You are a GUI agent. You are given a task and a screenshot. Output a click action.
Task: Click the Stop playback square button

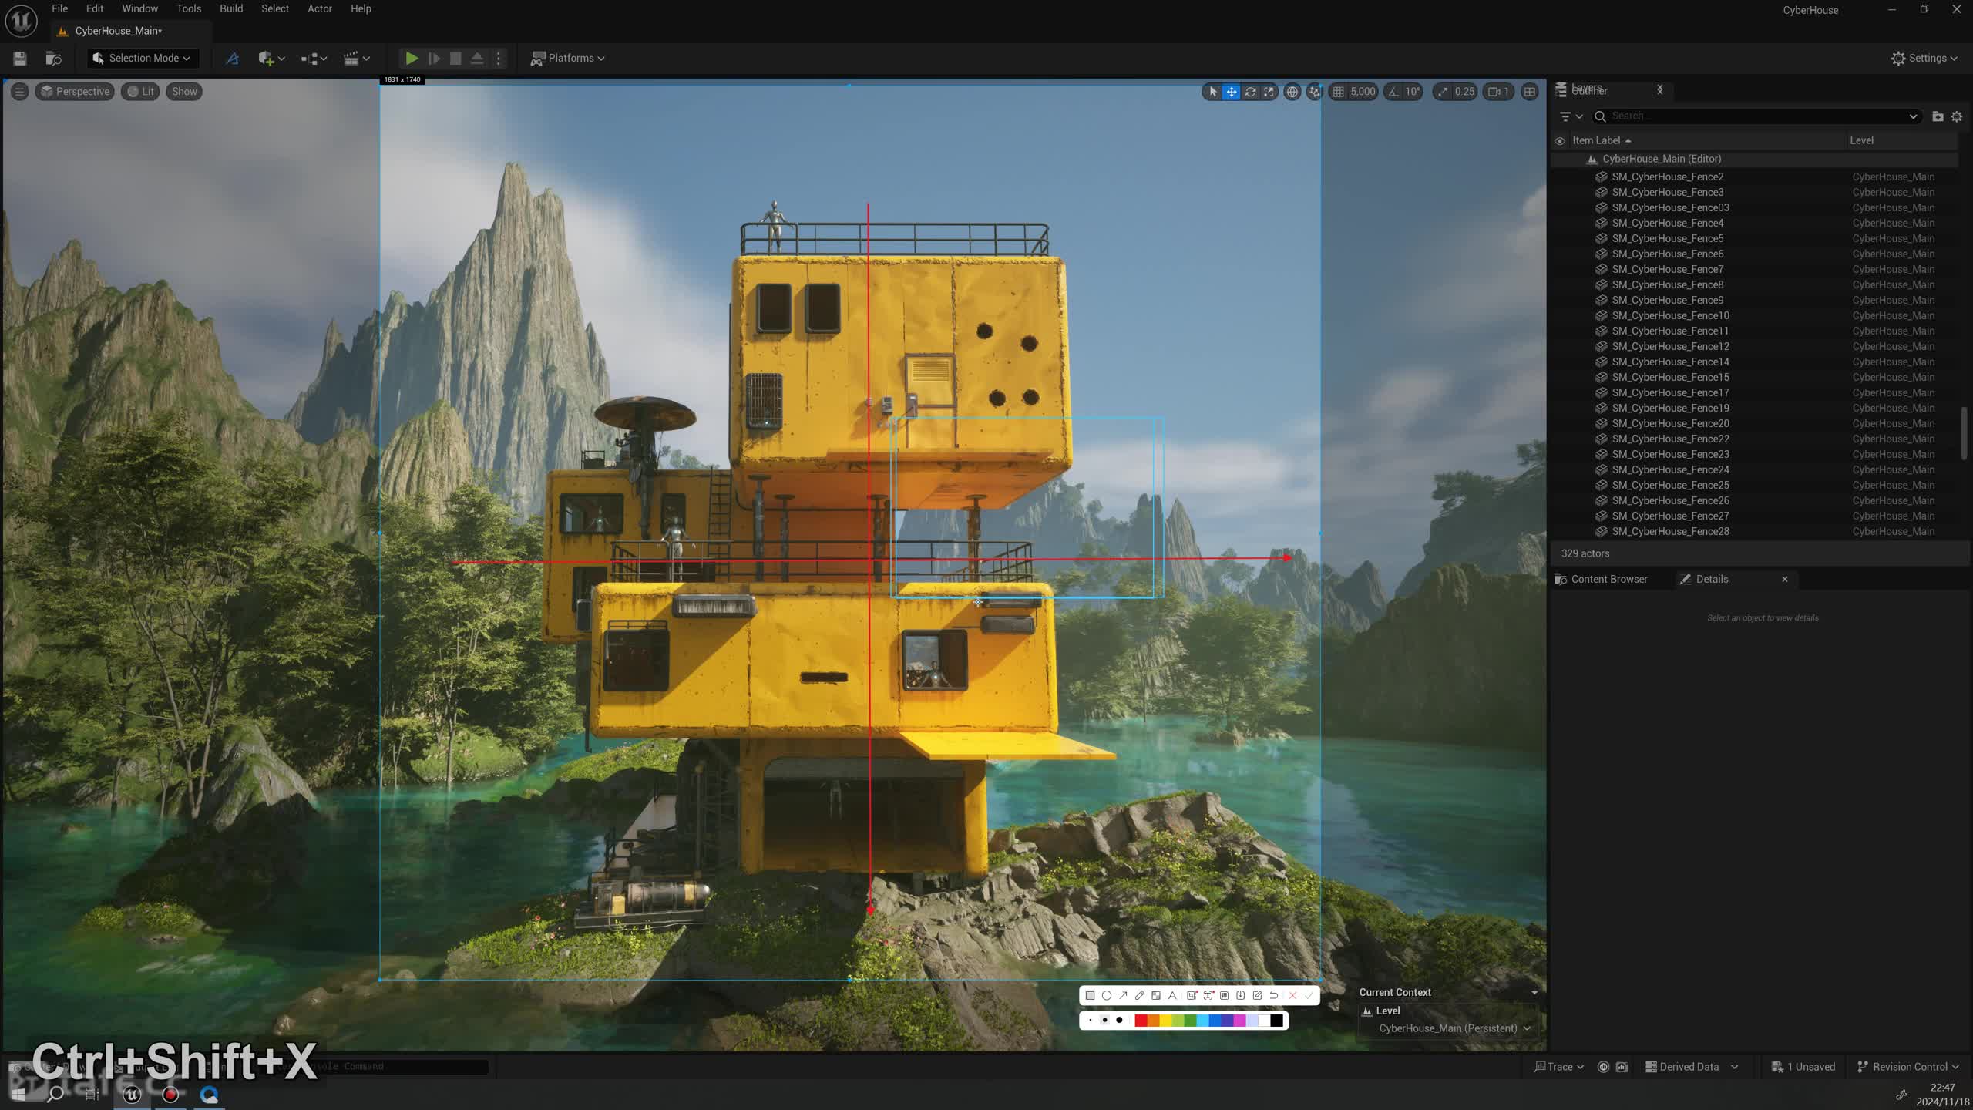click(455, 59)
